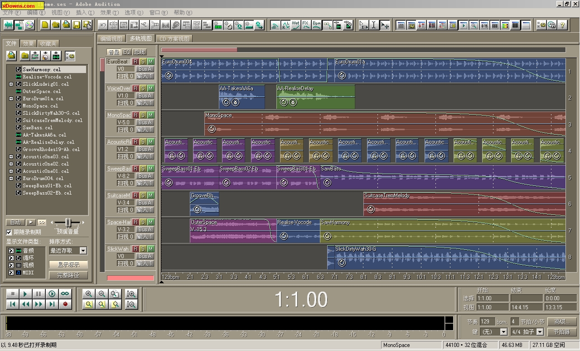Click the transport stop button
The width and height of the screenshot is (580, 351).
point(13,294)
